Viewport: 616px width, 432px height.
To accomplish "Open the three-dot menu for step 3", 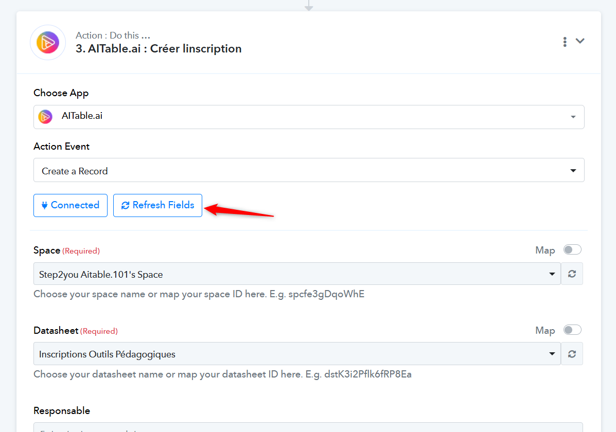I will pyautogui.click(x=565, y=42).
